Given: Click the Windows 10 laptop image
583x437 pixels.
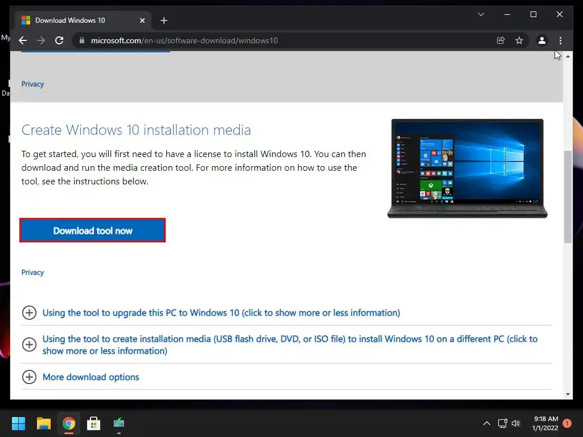Looking at the screenshot, I should pyautogui.click(x=467, y=168).
